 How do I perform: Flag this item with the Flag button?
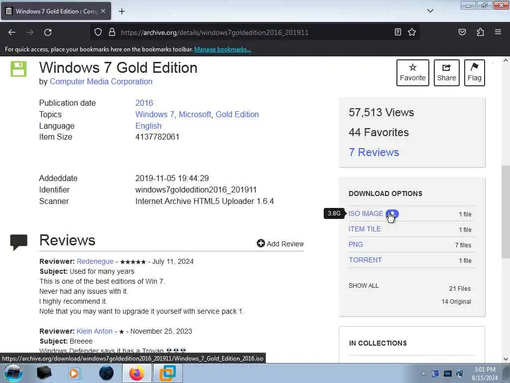[x=475, y=73]
